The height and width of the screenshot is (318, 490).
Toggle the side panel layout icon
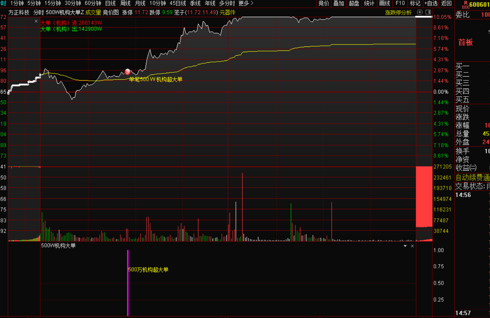pyautogui.click(x=428, y=12)
